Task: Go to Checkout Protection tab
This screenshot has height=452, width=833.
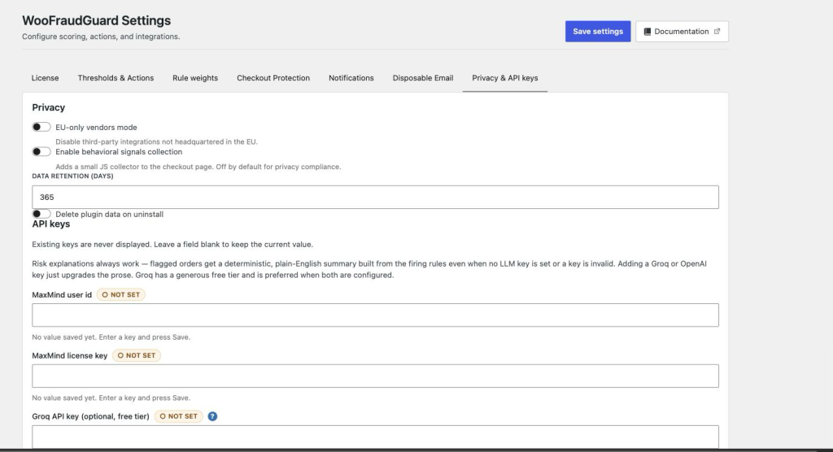Action: tap(273, 78)
